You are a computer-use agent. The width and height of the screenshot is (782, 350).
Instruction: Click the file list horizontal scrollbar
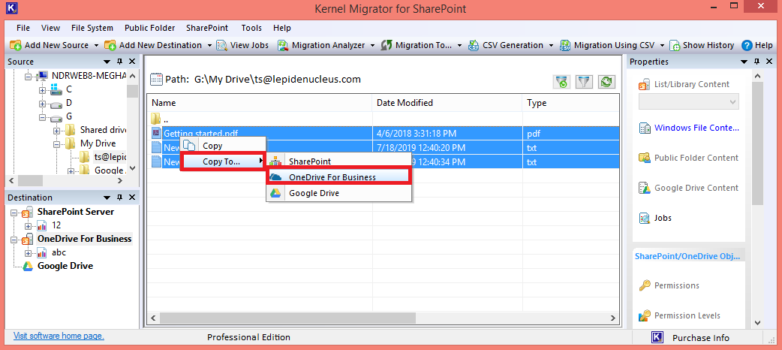pos(287,318)
